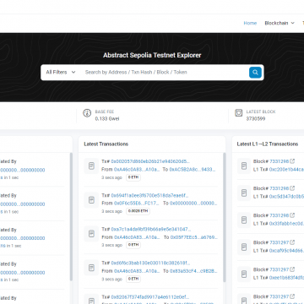Viewport: 304px width, 304px height.
Task: Open external link icon in L1 Tx 0xcaf95c94d66 row
Action: pyautogui.click(x=292, y=242)
